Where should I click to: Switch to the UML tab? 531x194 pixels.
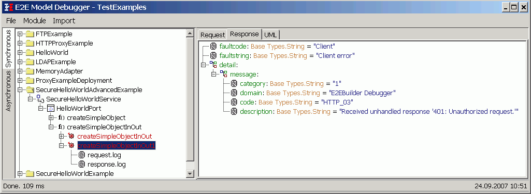point(270,35)
